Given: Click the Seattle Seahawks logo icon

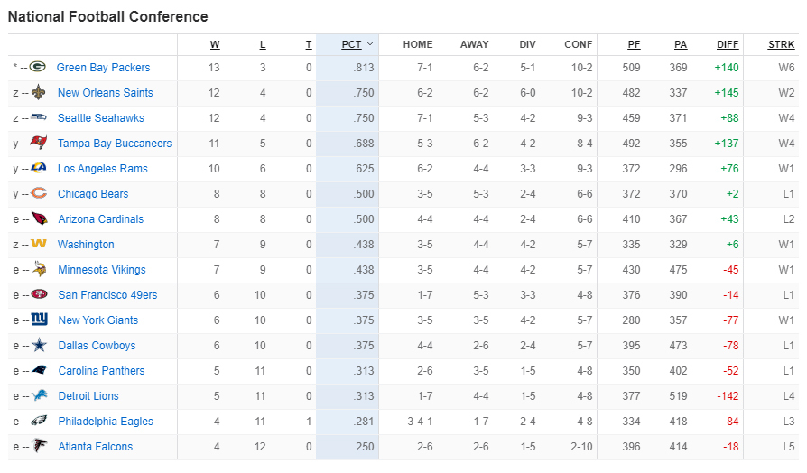Looking at the screenshot, I should click(x=38, y=117).
